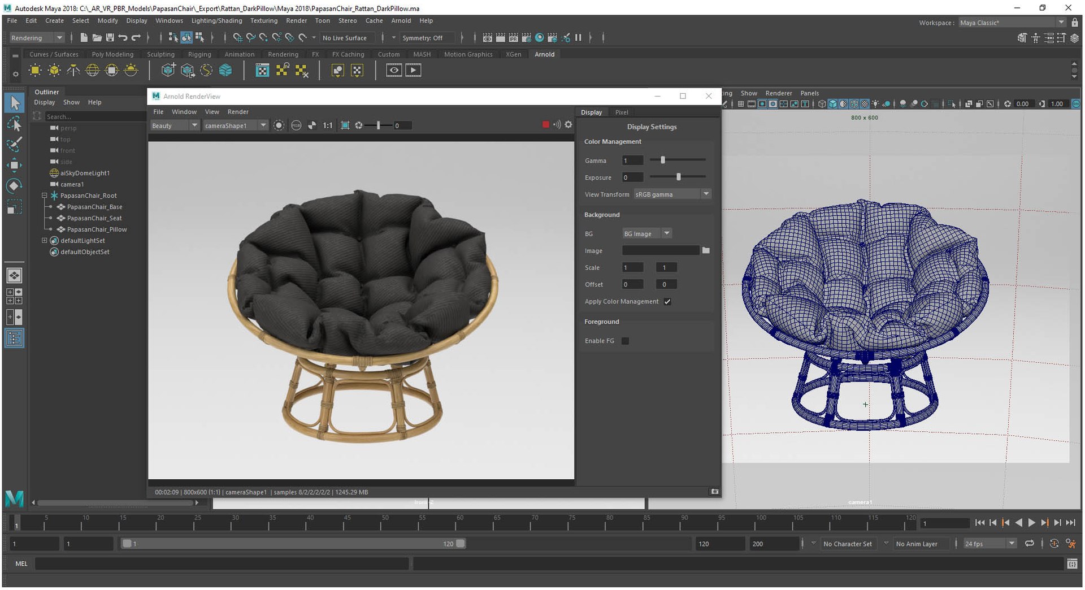Viewport: 1085px width, 590px height.
Task: Activate the Move tool in toolbox
Action: click(x=15, y=165)
